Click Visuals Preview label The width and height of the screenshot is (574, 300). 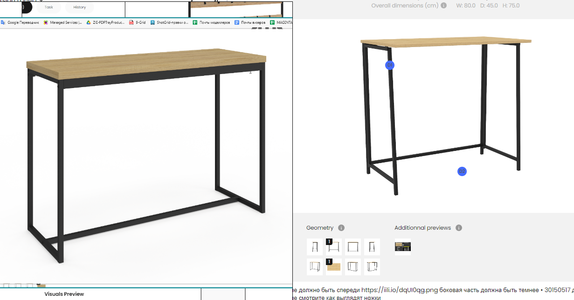click(64, 294)
